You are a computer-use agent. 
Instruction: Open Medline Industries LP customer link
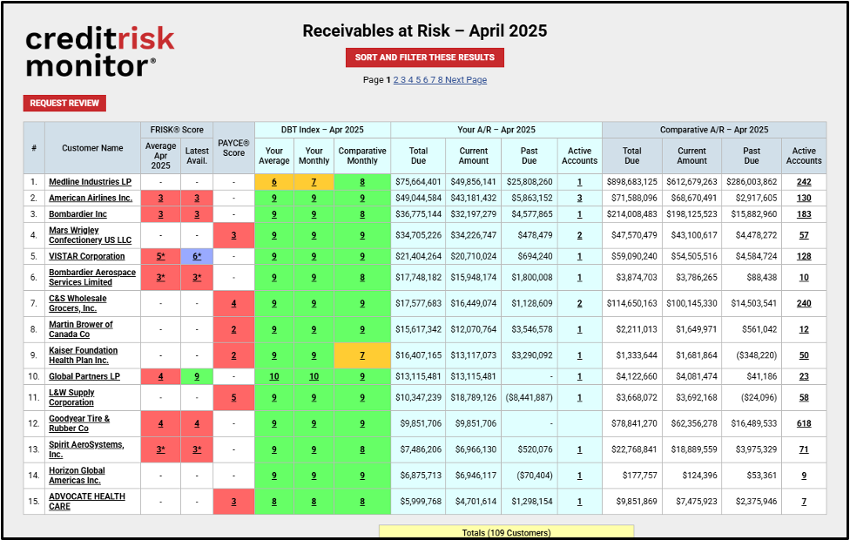click(90, 182)
